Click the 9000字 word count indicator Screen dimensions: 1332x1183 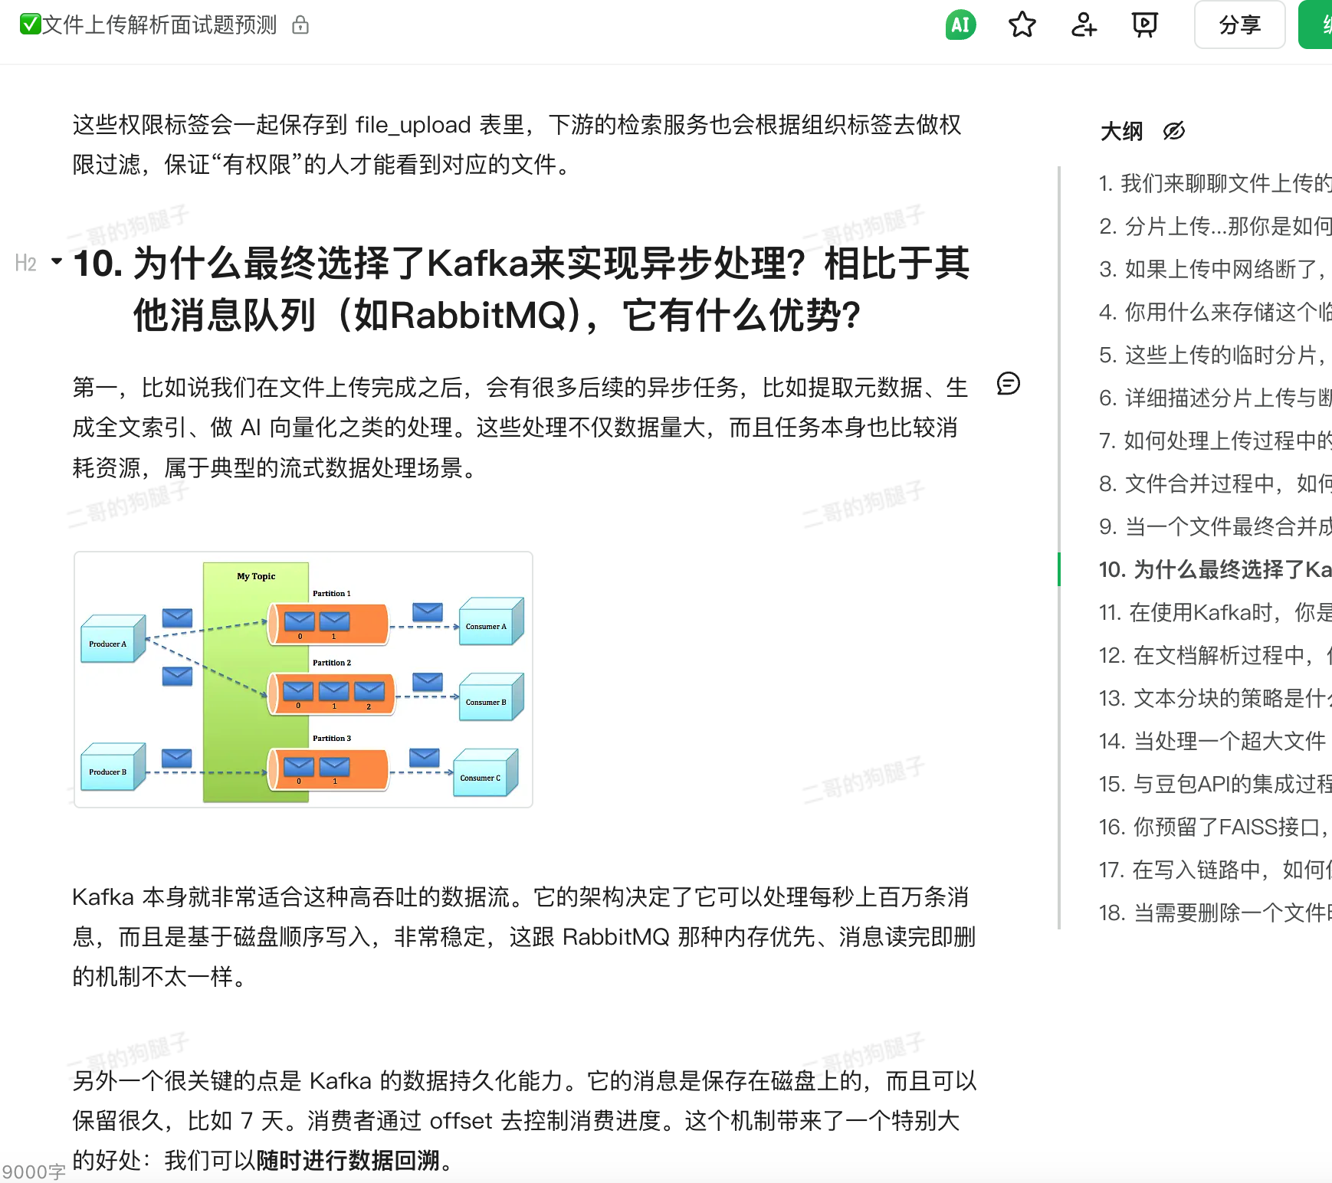coord(34,1172)
